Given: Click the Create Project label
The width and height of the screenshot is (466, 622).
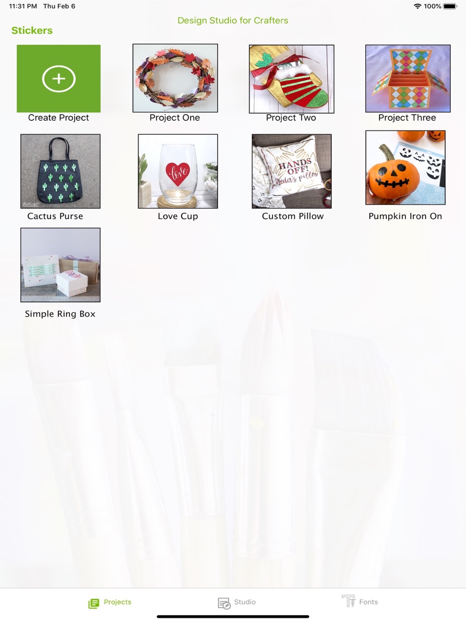Looking at the screenshot, I should 59,117.
